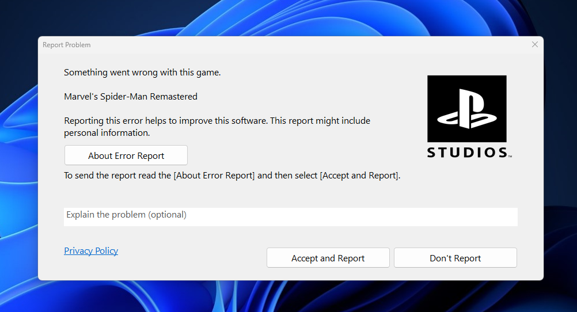
Task: Click the Report Problem title text
Action: click(67, 45)
